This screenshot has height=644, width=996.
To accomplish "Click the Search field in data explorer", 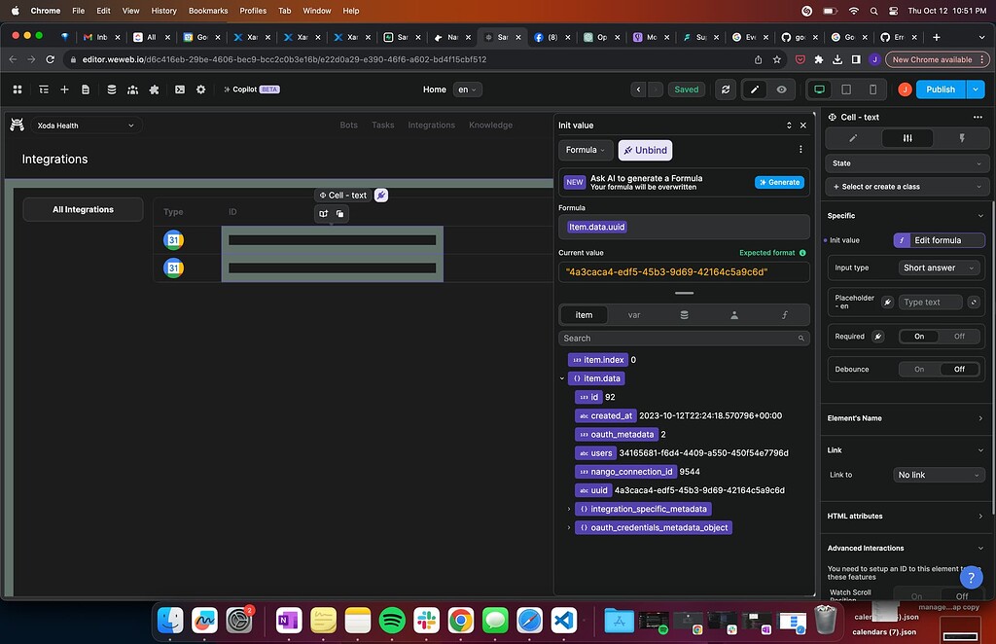I will (681, 338).
